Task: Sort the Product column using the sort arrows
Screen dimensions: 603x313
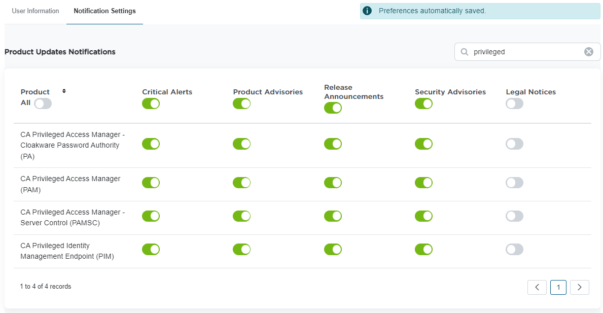Action: pyautogui.click(x=64, y=91)
